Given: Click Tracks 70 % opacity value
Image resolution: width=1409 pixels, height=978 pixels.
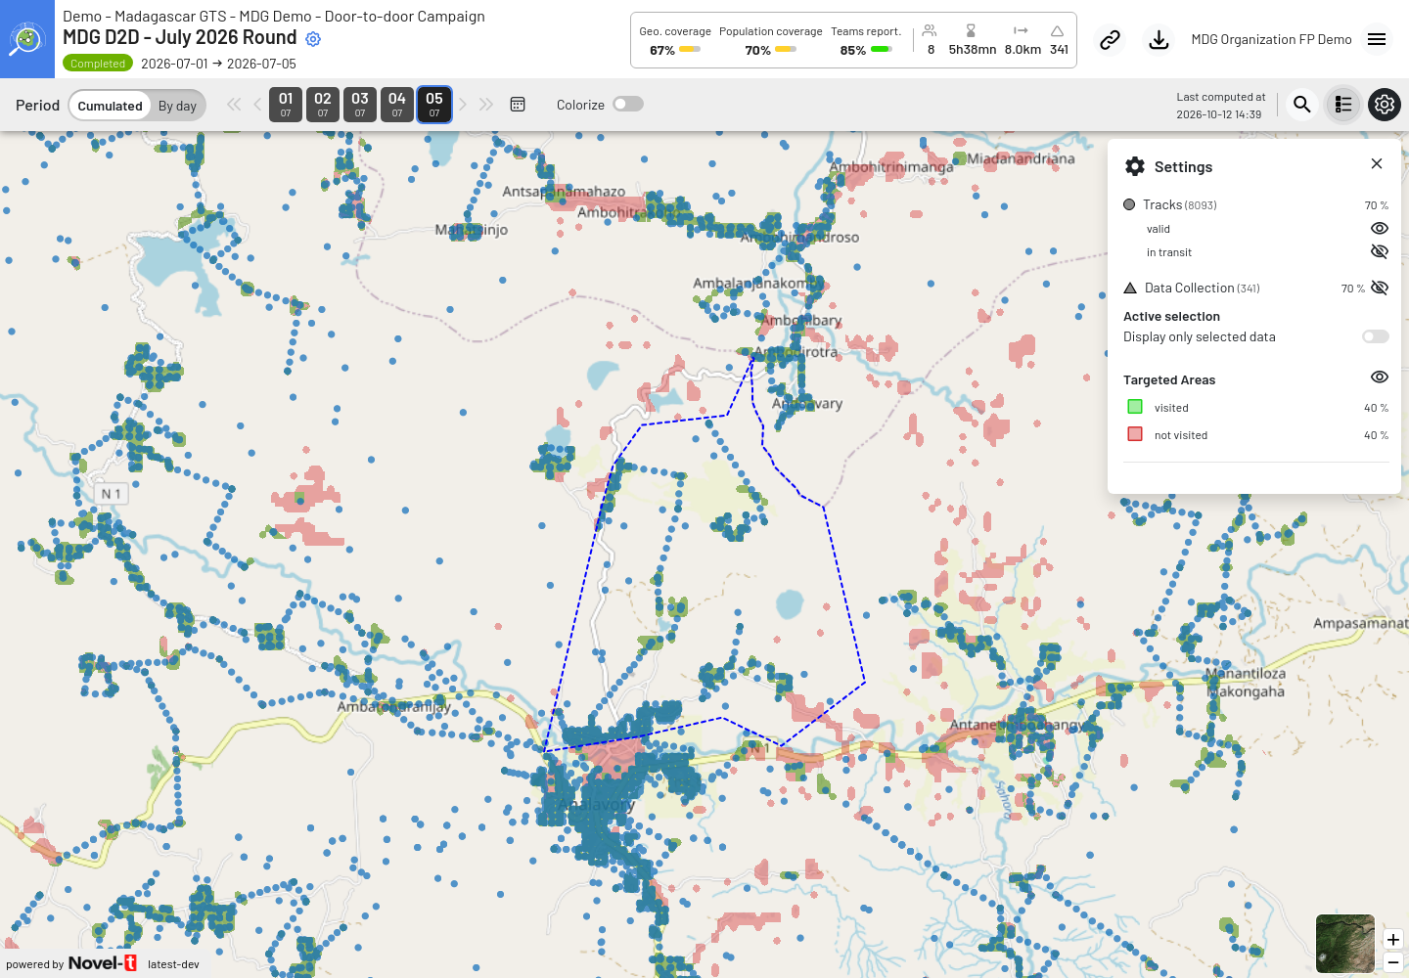Looking at the screenshot, I should pyautogui.click(x=1376, y=205).
